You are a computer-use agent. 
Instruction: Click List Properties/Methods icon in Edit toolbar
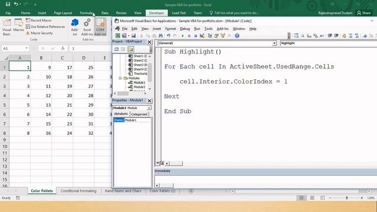tap(296, 36)
